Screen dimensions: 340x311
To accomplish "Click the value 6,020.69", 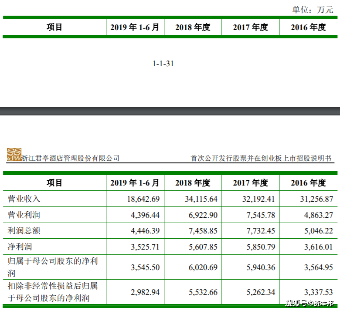I will [x=203, y=267].
